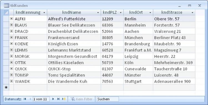Expand subdatasheet for QUICK row
This screenshot has height=105, width=208.
[11, 69]
